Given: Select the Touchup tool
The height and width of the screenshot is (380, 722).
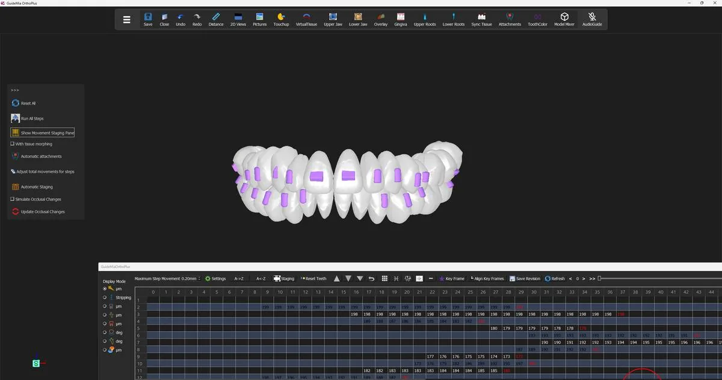Looking at the screenshot, I should (x=281, y=20).
